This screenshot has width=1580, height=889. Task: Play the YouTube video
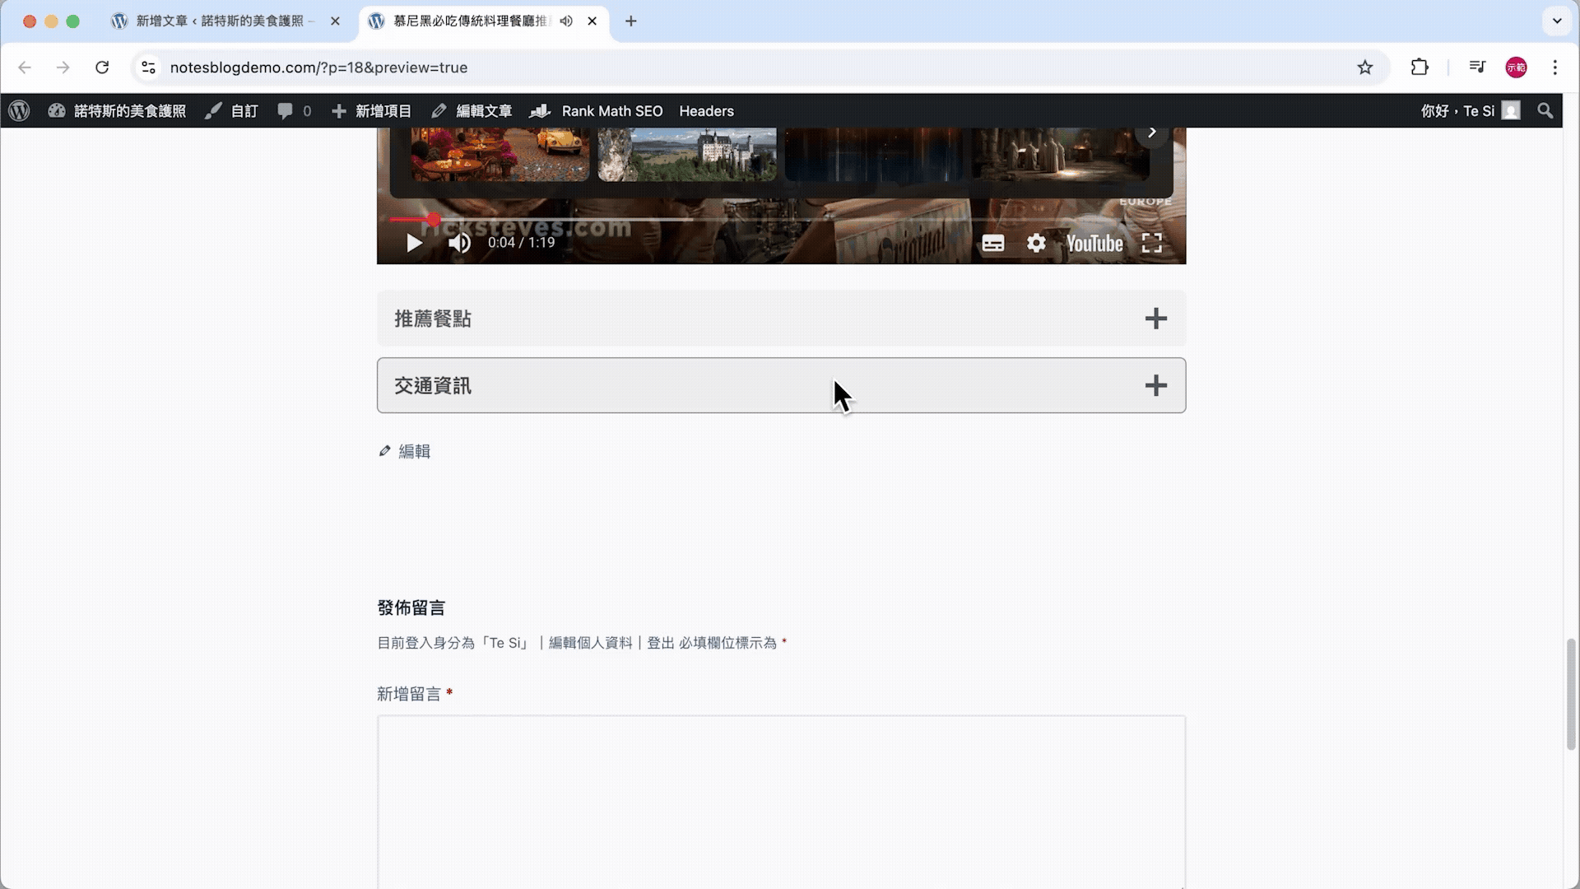[414, 243]
